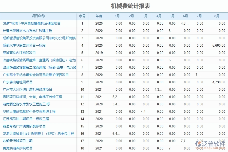The width and height of the screenshot is (228, 152).
Task: Click the 项目名称 column header
Action: pos(38,16)
